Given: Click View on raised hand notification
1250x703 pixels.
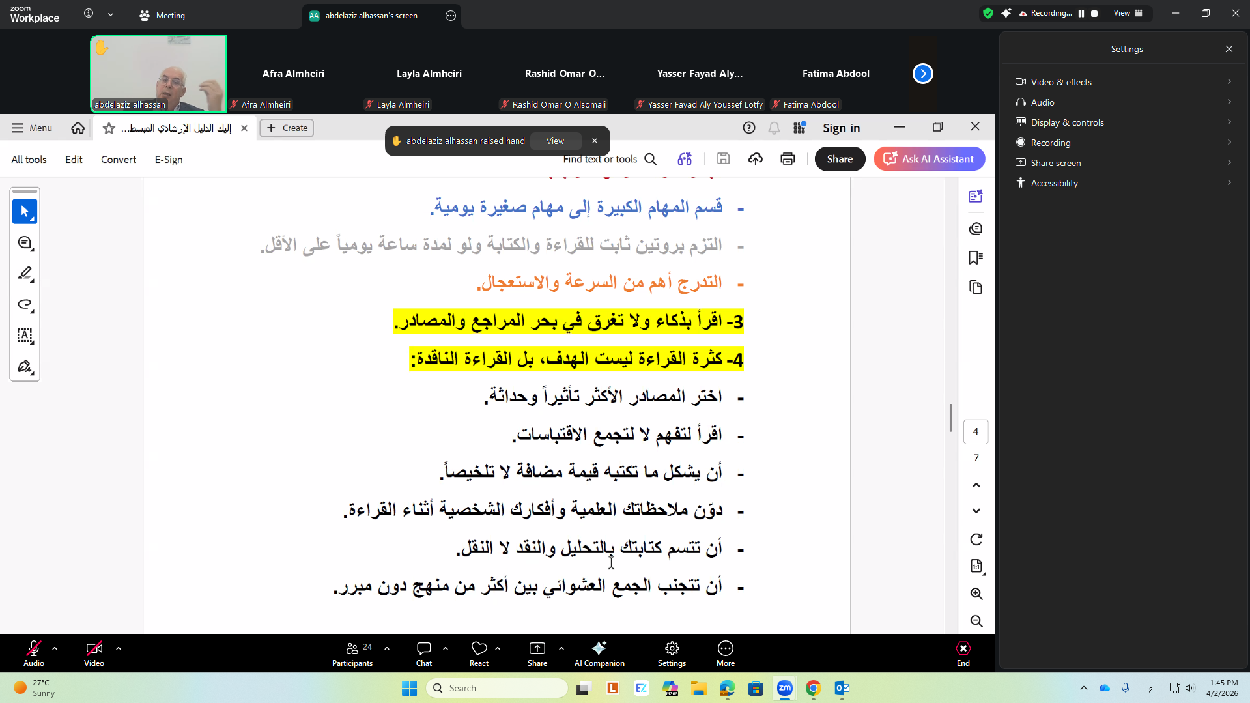Looking at the screenshot, I should [x=555, y=141].
